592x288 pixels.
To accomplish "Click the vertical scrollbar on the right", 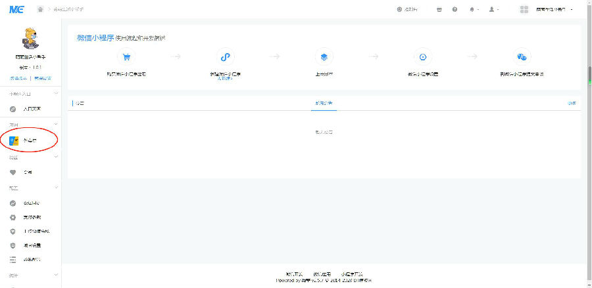I will [589, 72].
